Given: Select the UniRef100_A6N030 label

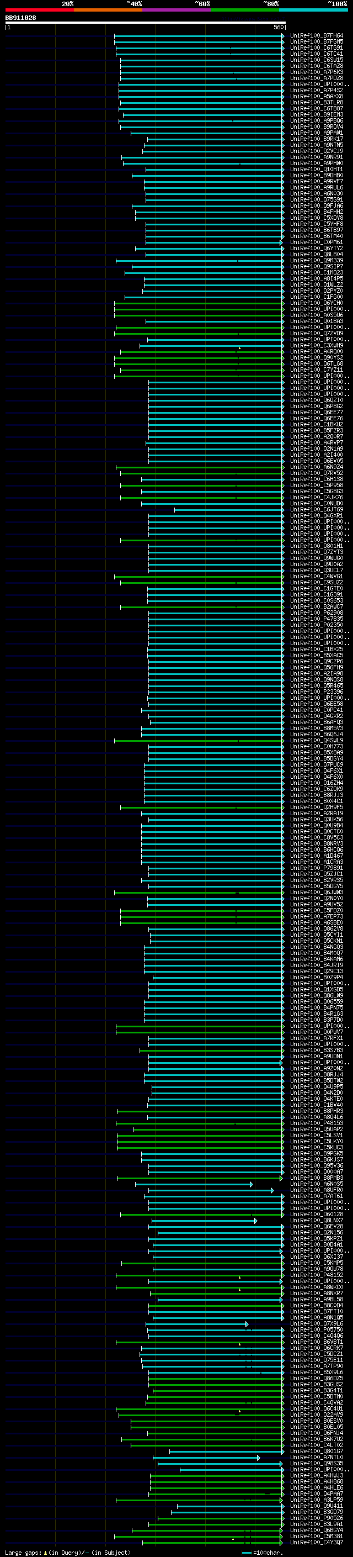Looking at the screenshot, I should 316,193.
